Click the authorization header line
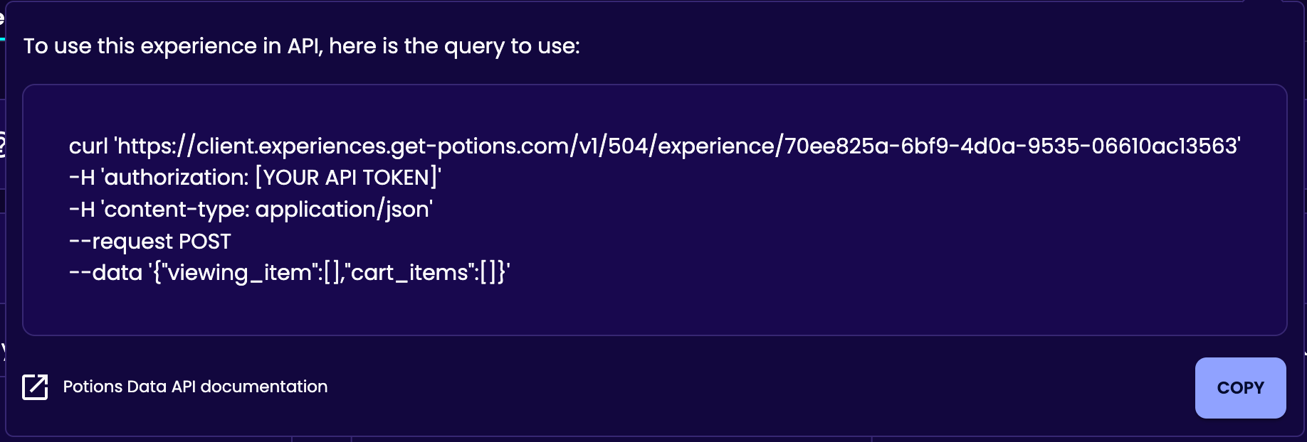This screenshot has width=1307, height=442. pyautogui.click(x=255, y=178)
